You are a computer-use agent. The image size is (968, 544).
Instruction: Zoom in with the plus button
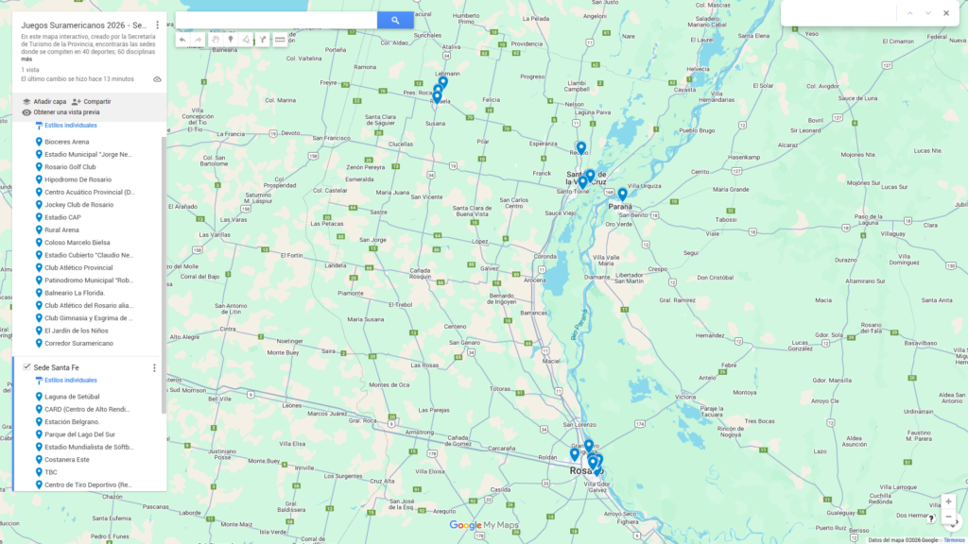[948, 501]
